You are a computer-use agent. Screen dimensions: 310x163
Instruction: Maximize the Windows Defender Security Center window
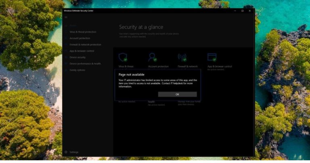coord(242,11)
